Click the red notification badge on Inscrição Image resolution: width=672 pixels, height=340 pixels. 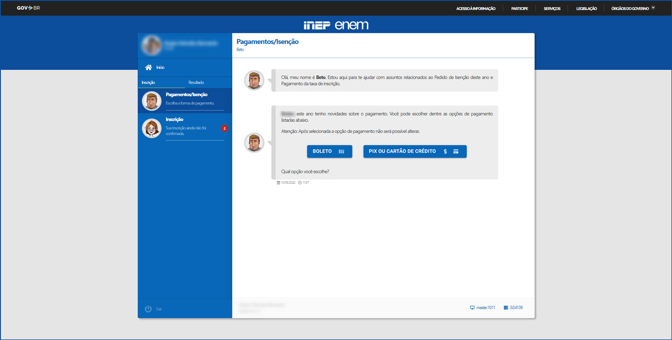[x=225, y=129]
